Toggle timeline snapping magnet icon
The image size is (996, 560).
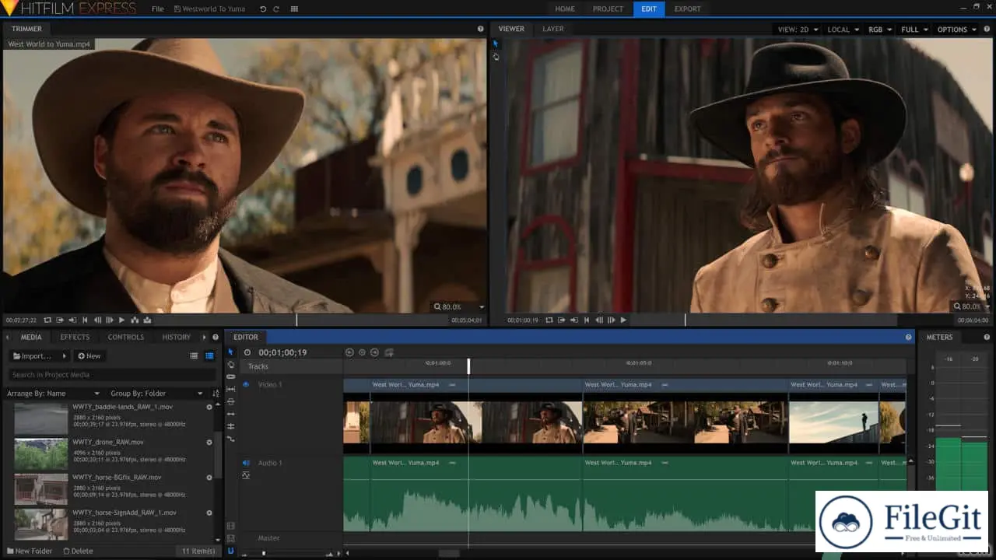pos(230,551)
